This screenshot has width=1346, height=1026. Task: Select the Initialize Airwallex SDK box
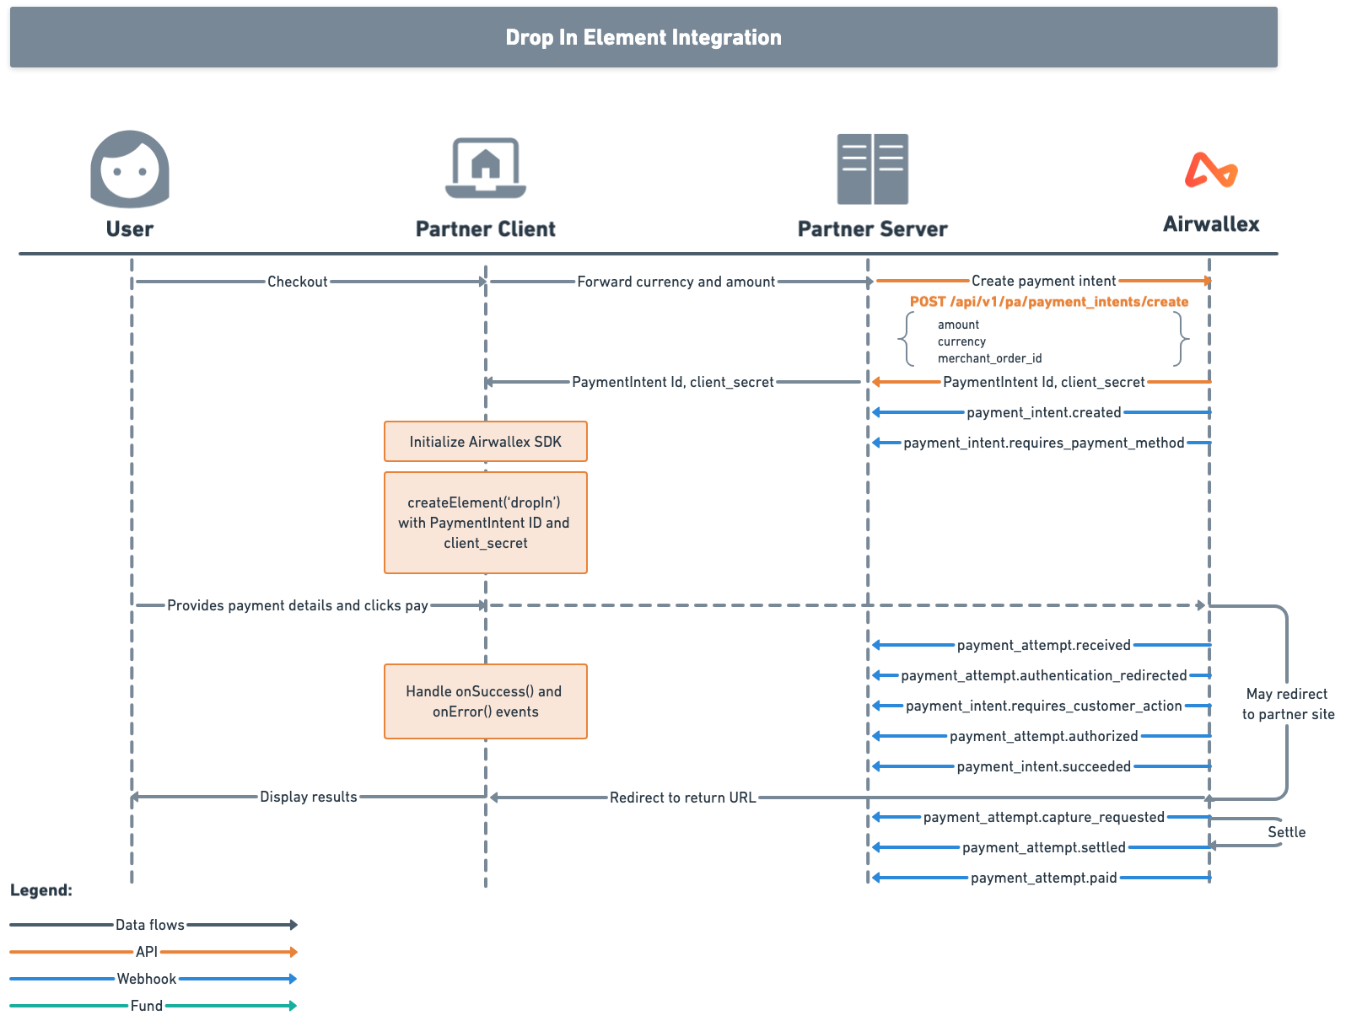(485, 442)
